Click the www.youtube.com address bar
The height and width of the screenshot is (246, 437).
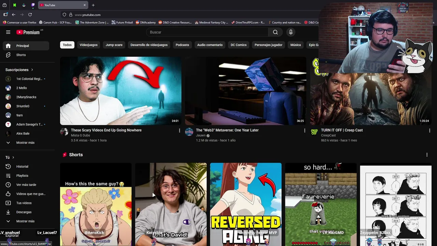point(87,15)
